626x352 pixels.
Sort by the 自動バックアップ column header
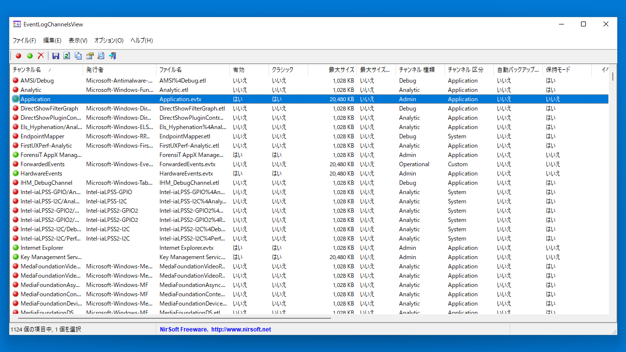(518, 70)
